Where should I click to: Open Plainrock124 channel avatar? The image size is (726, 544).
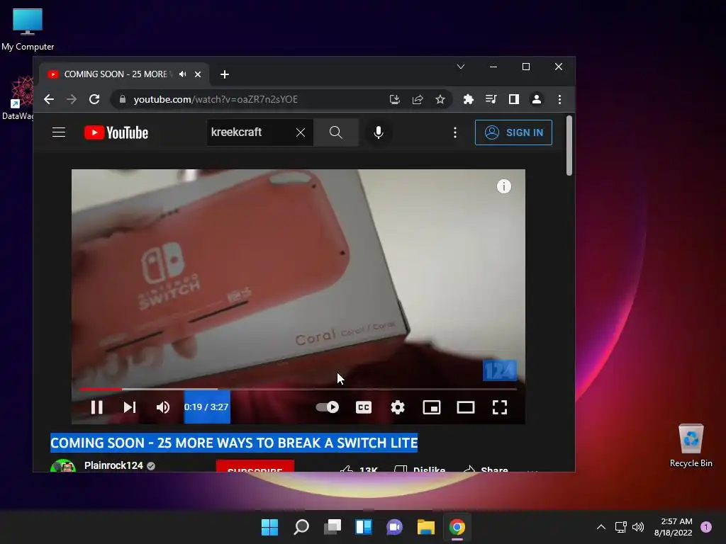63,465
